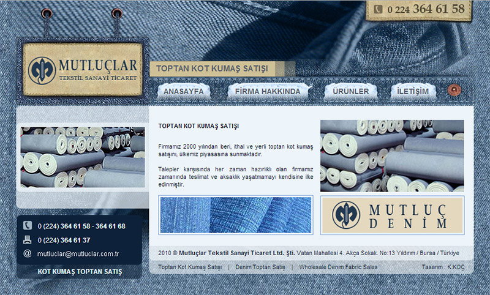The height and width of the screenshot is (295, 490).
Task: Follow the Toptan Kot Kumaş Satışı footer link
Action: coord(190,267)
